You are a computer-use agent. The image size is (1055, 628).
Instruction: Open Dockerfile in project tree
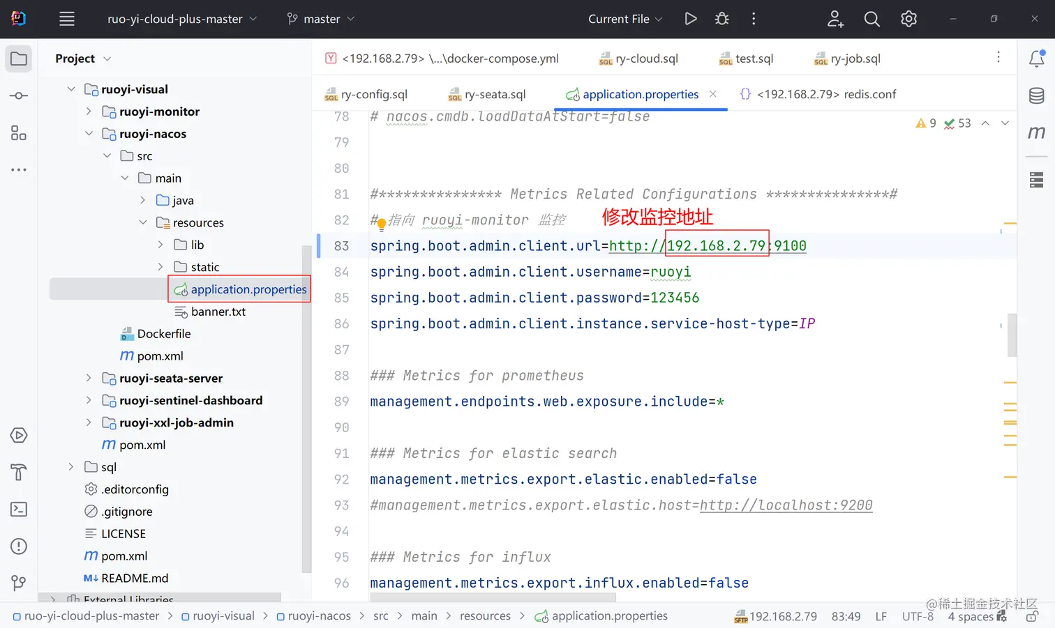156,334
